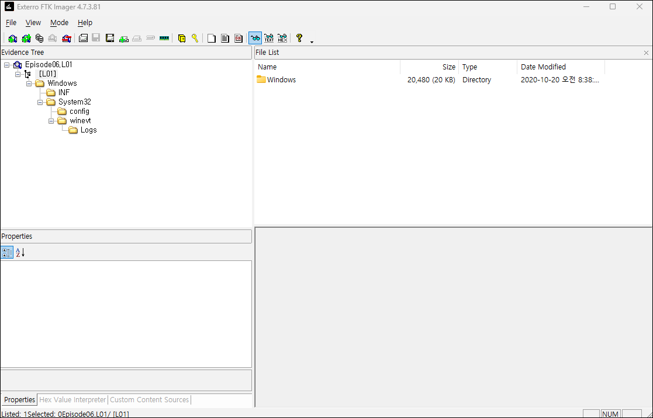Close the File List pane
This screenshot has width=653, height=418.
click(646, 53)
